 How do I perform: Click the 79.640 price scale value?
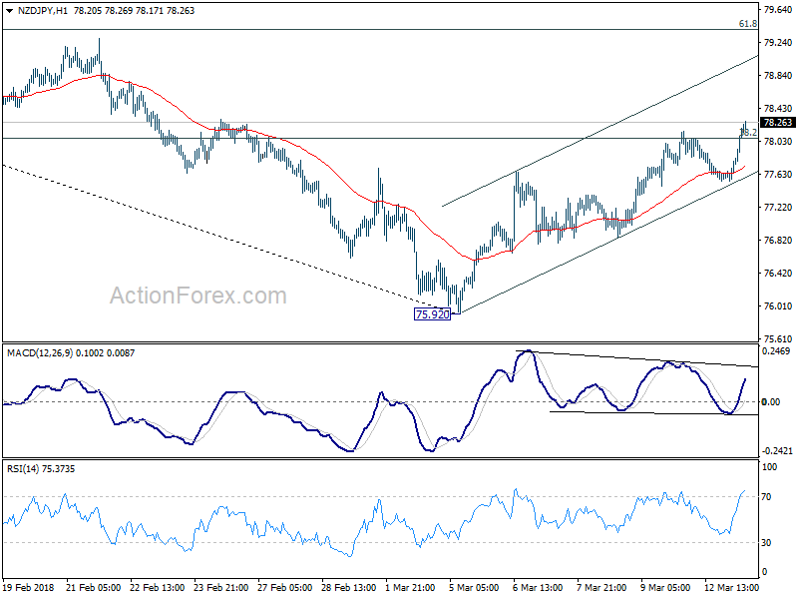pyautogui.click(x=778, y=9)
